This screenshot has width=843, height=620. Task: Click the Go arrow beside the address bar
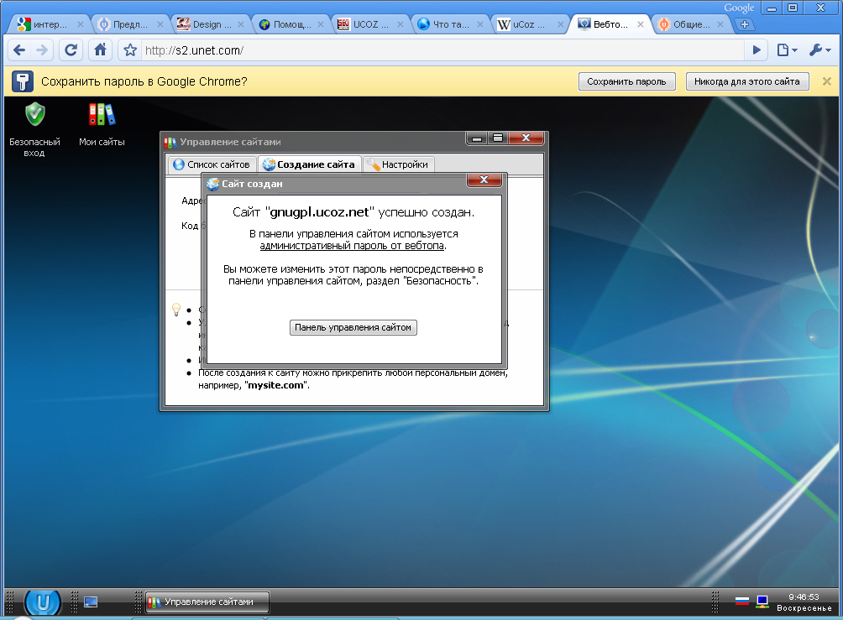(757, 50)
